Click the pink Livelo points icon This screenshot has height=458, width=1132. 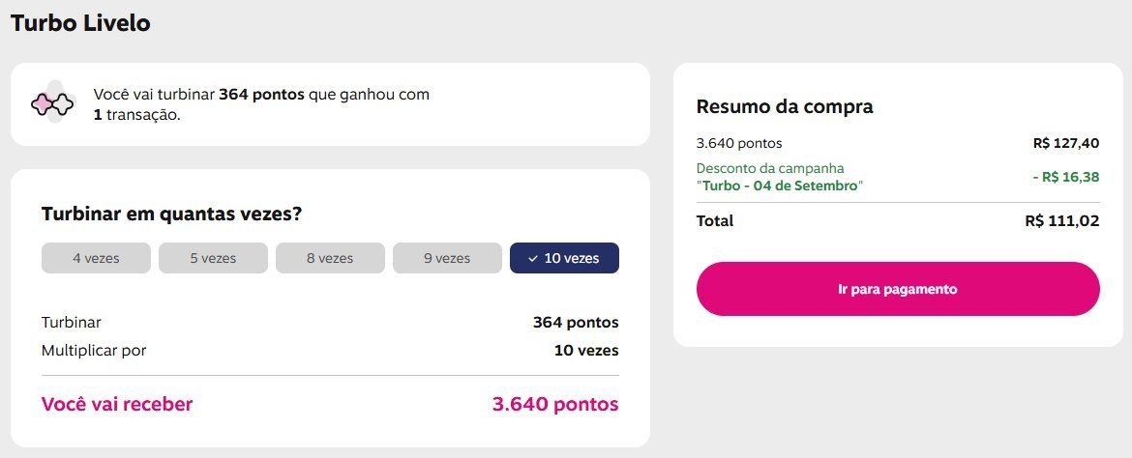[52, 105]
